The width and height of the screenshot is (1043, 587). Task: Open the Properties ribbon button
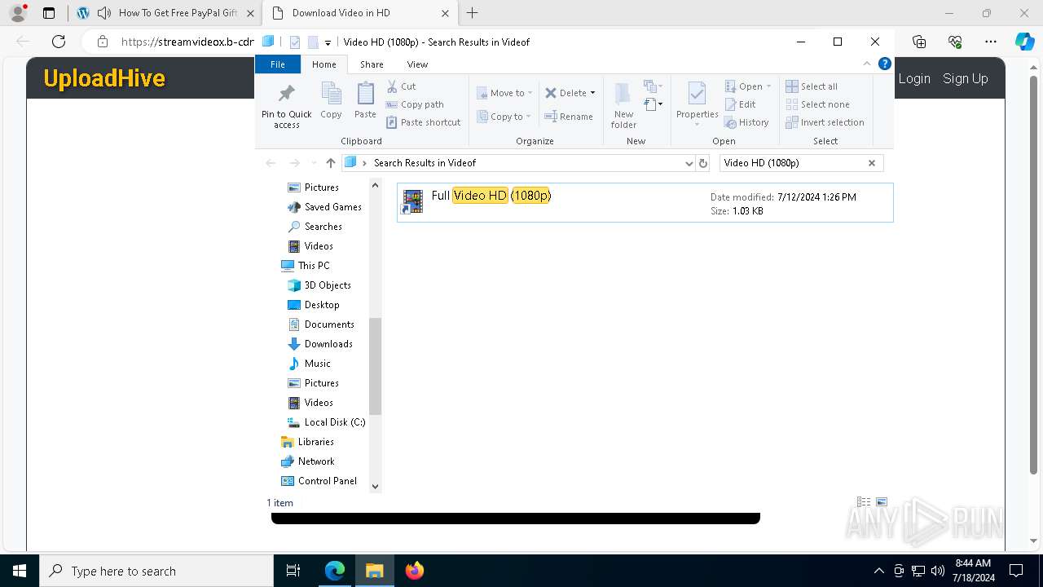(x=697, y=104)
